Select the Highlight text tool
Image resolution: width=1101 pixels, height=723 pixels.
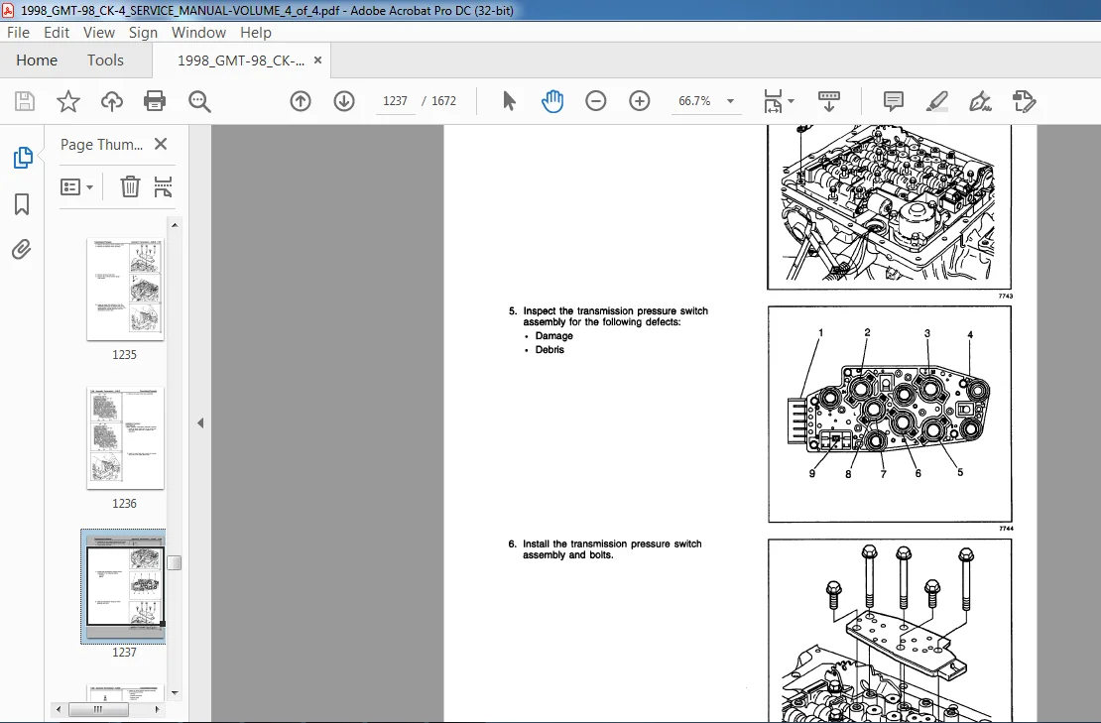pyautogui.click(x=936, y=101)
